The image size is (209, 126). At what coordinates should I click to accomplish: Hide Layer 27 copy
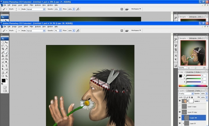tap(180, 112)
